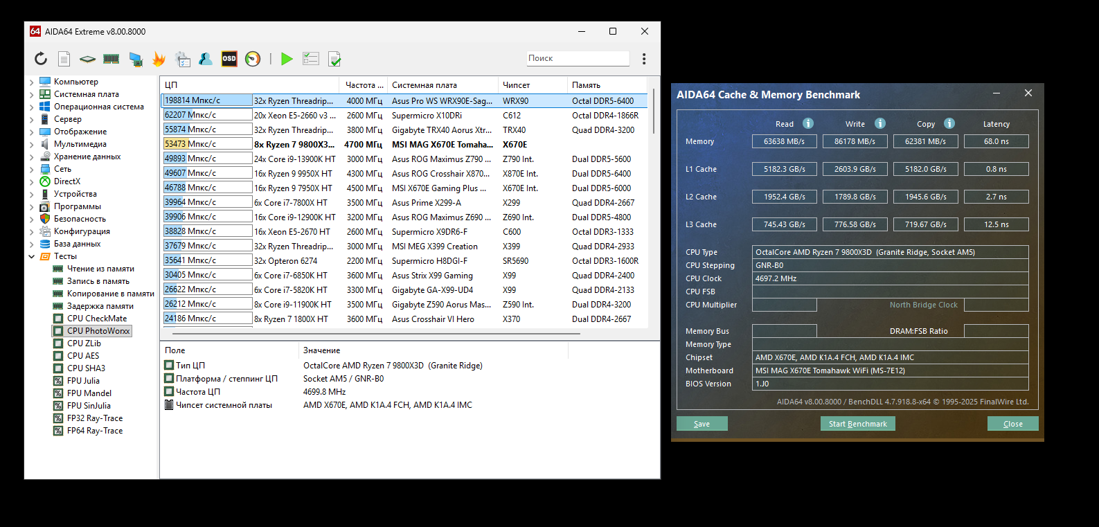Expand the Системная плата tree node

[x=31, y=94]
